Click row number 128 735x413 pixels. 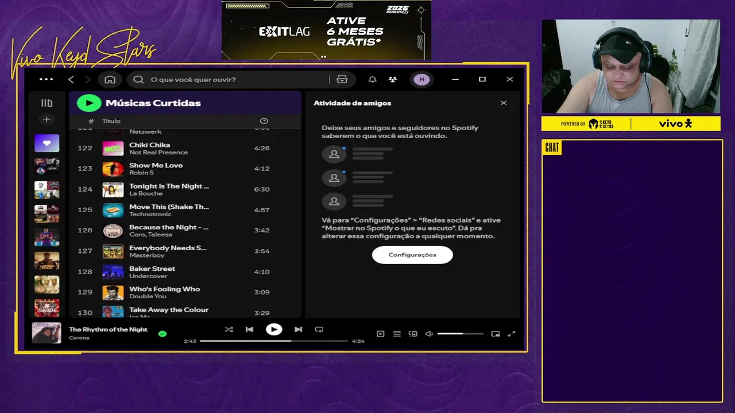tap(85, 272)
